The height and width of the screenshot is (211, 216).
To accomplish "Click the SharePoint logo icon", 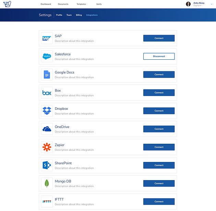I will [47, 165].
